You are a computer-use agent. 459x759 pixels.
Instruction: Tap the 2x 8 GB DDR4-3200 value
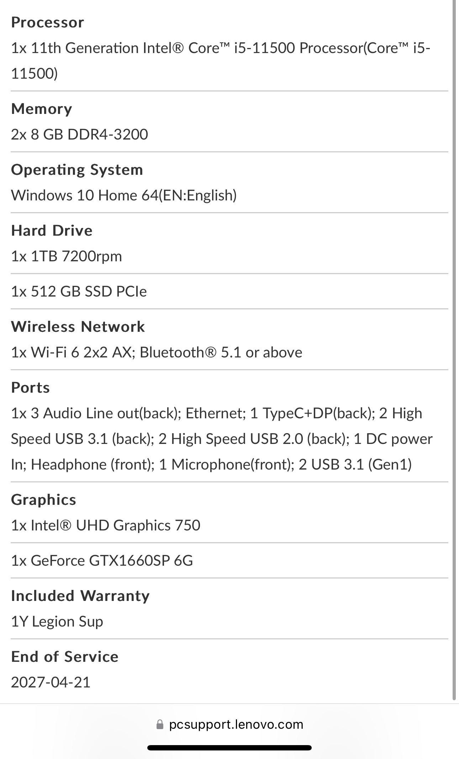79,135
